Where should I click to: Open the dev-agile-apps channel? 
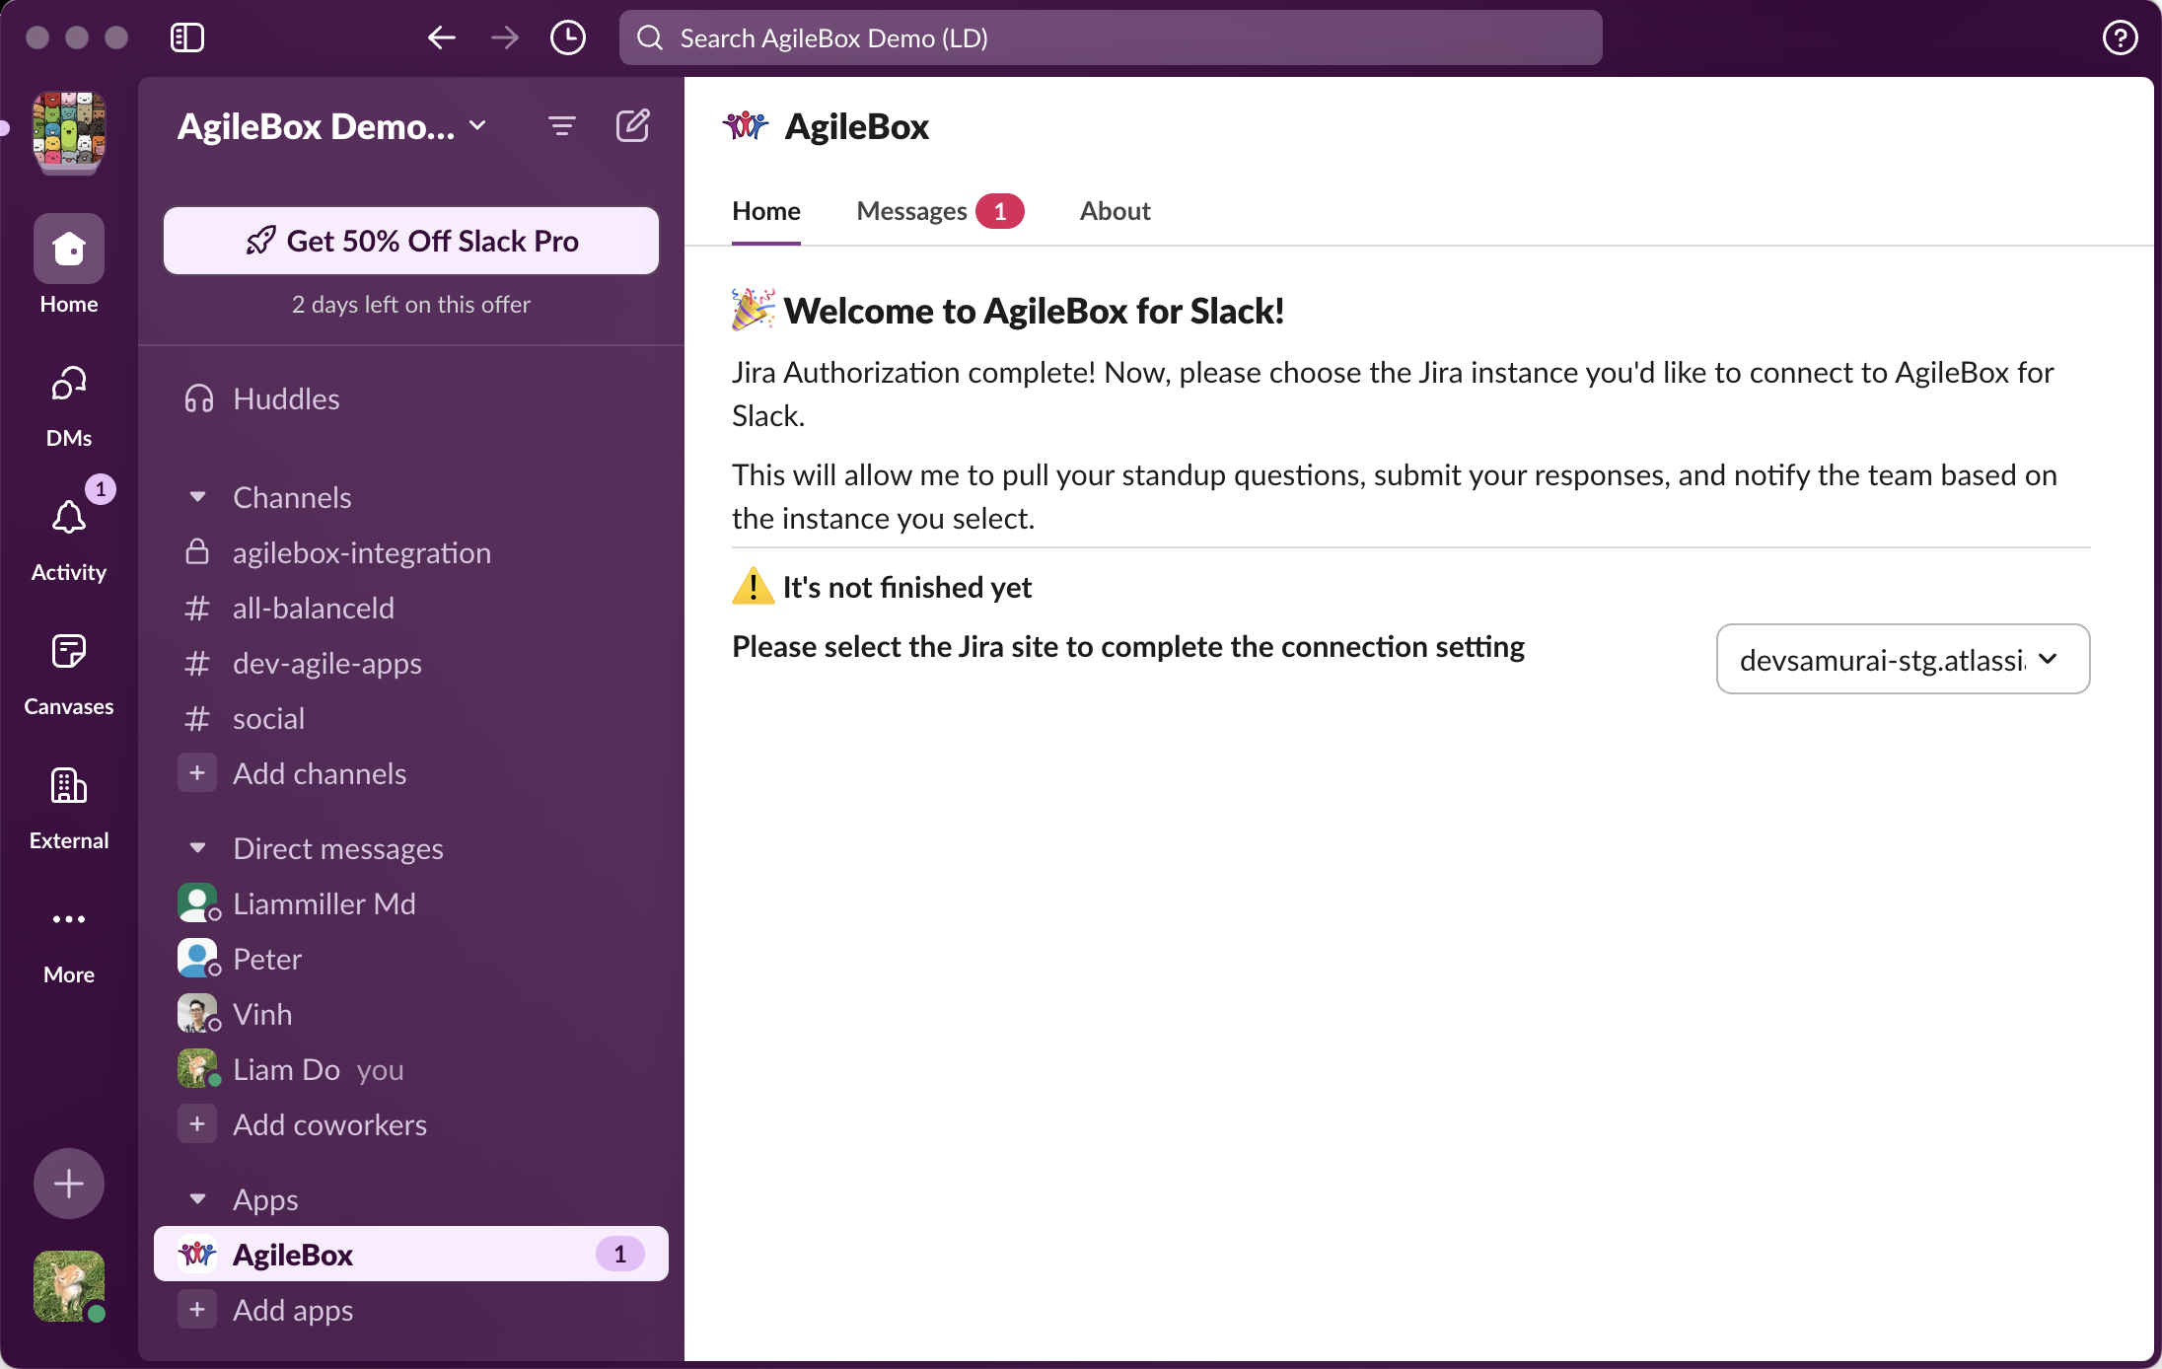click(x=326, y=663)
